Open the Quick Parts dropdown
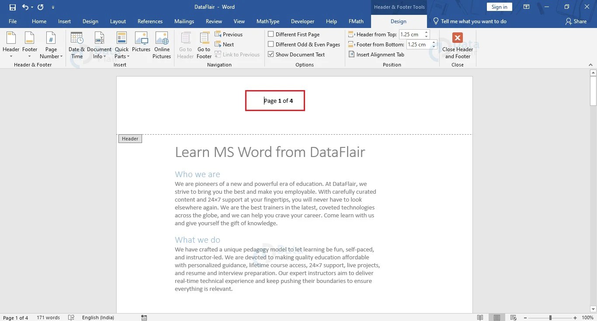Viewport: 597px width, 321px height. click(x=121, y=45)
